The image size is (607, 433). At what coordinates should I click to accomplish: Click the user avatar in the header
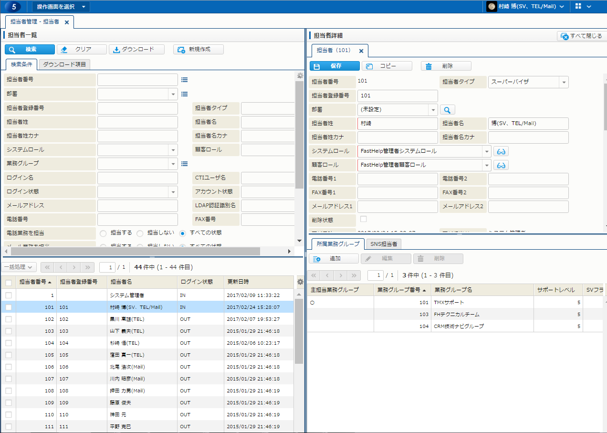492,7
